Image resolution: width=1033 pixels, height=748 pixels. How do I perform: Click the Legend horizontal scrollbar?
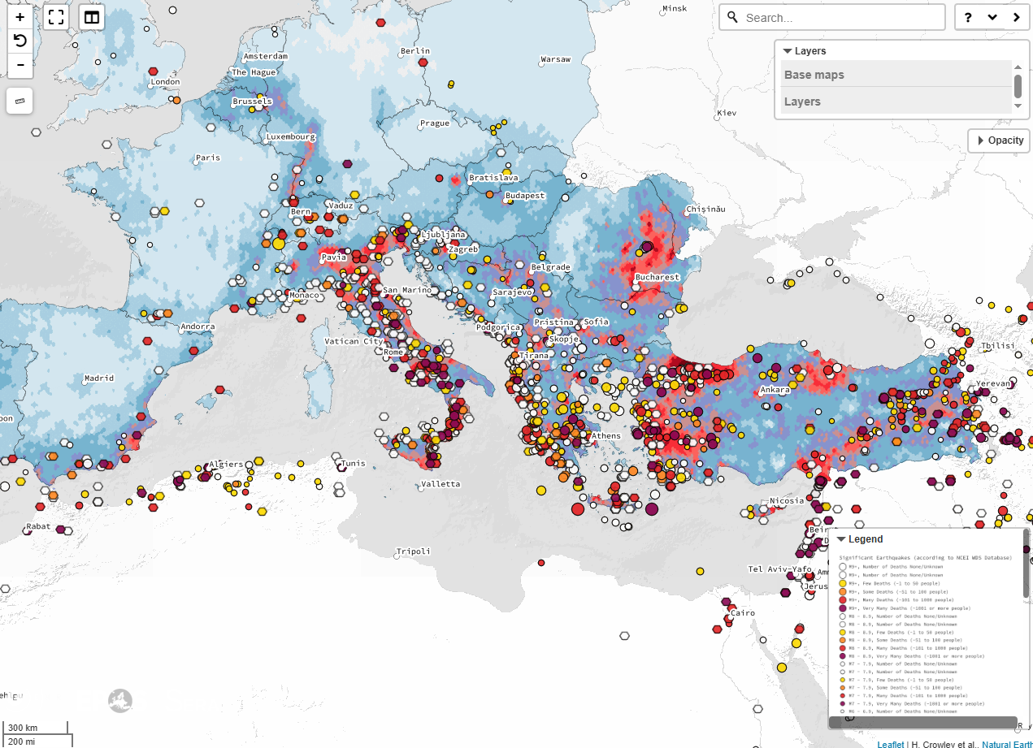point(922,722)
